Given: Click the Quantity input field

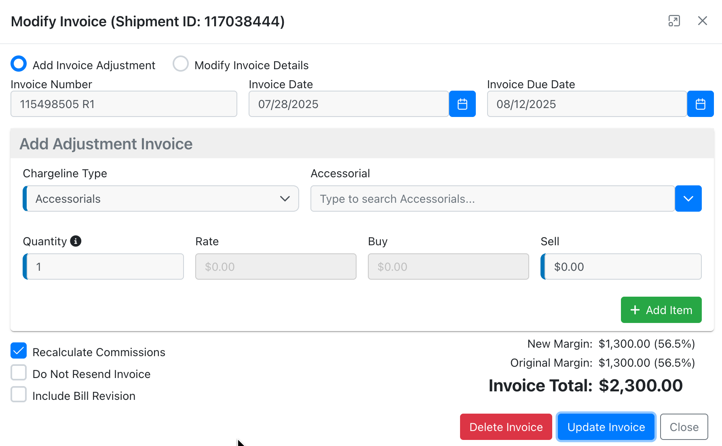Looking at the screenshot, I should pyautogui.click(x=103, y=267).
